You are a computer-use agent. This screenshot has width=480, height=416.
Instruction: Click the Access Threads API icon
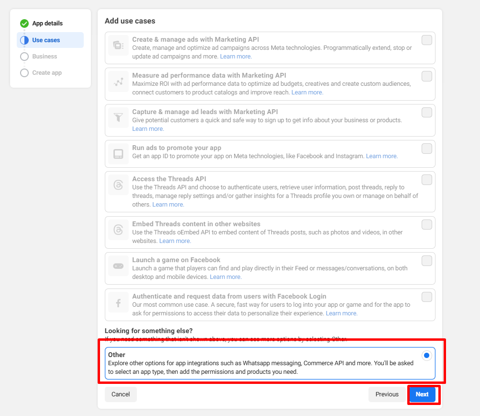pyautogui.click(x=118, y=185)
